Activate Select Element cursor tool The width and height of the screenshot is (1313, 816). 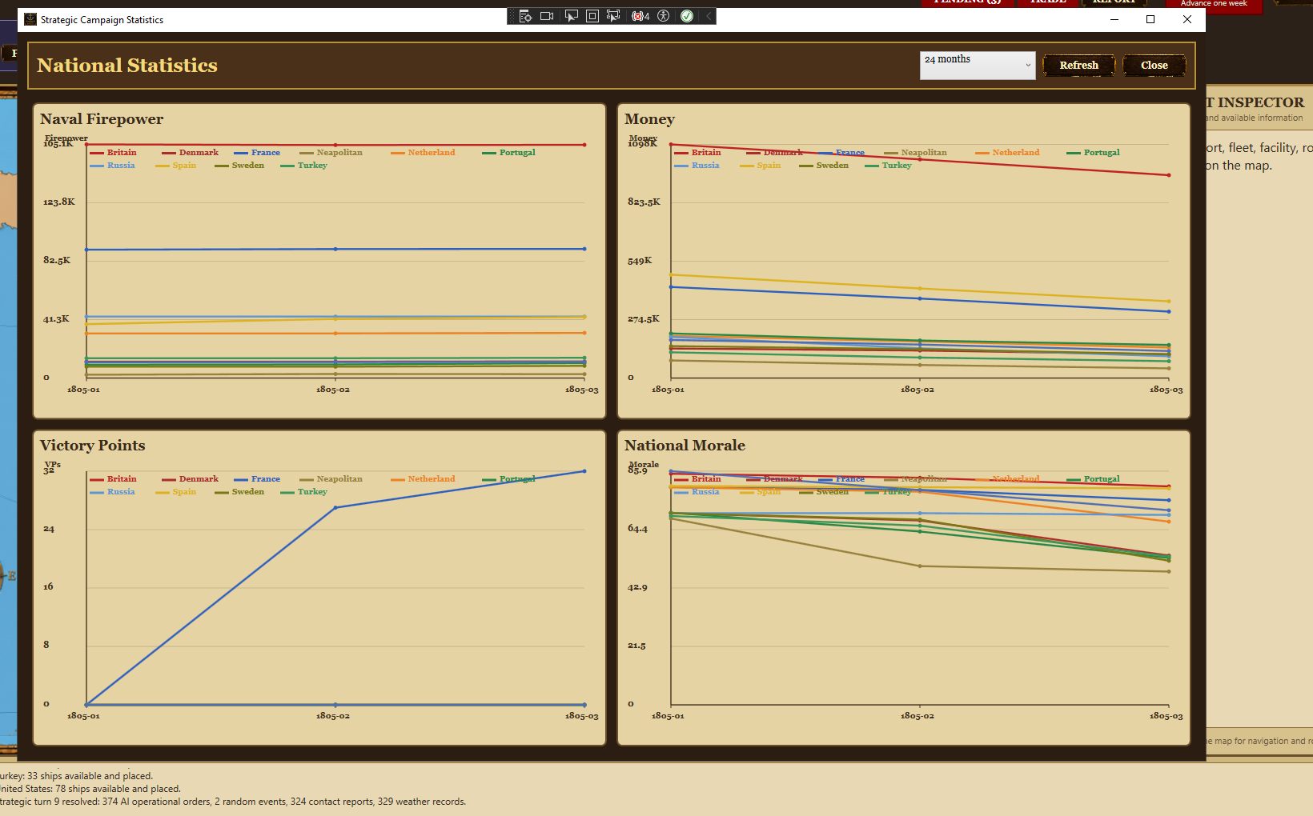pyautogui.click(x=571, y=16)
